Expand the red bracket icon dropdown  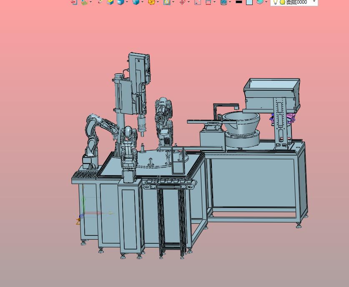click(x=214, y=2)
